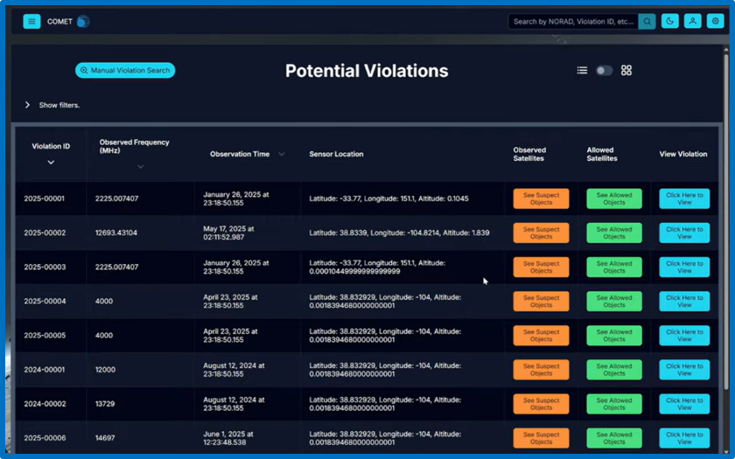This screenshot has width=735, height=459.
Task: Sort by Violation ID chevron
Action: pos(51,163)
